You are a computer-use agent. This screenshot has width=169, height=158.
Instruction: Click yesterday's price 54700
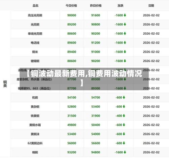click(x=96, y=97)
